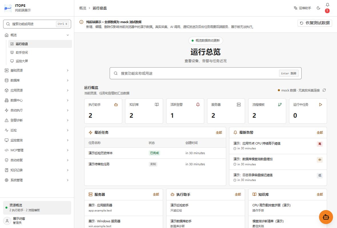This screenshot has width=337, height=228.
Task: Open the 运行中任务 stat card play icon
Action: 321,105
